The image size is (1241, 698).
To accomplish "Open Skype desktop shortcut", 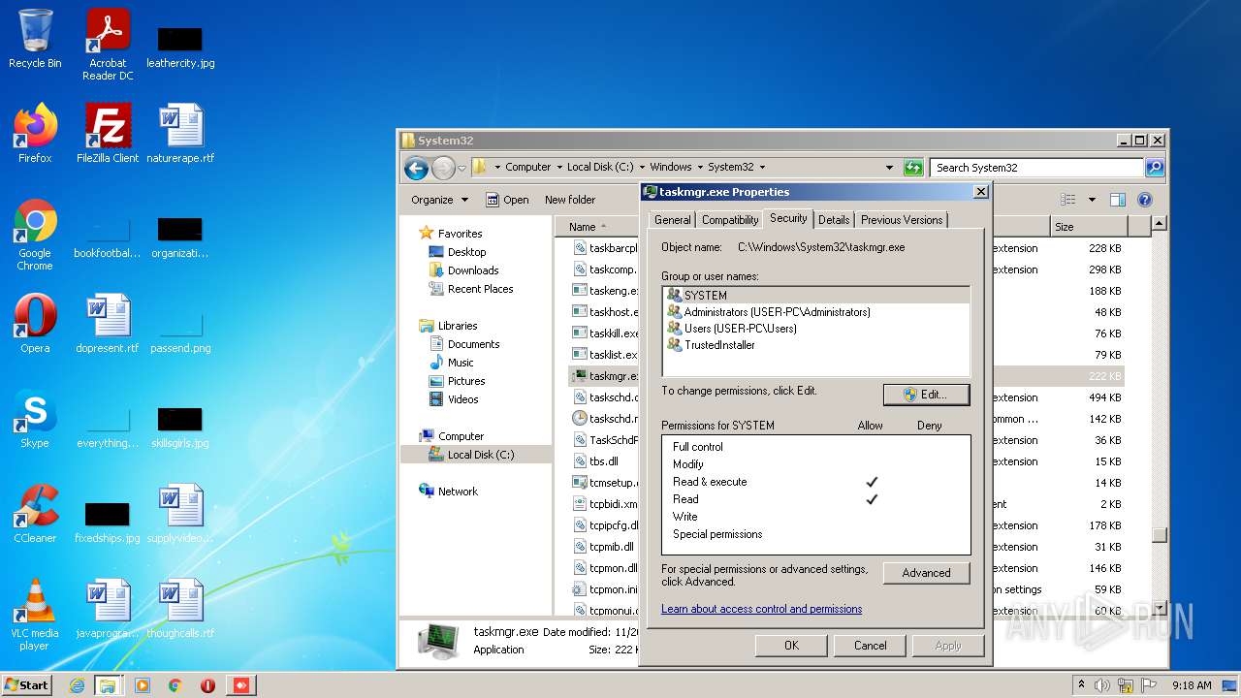I will (x=35, y=418).
